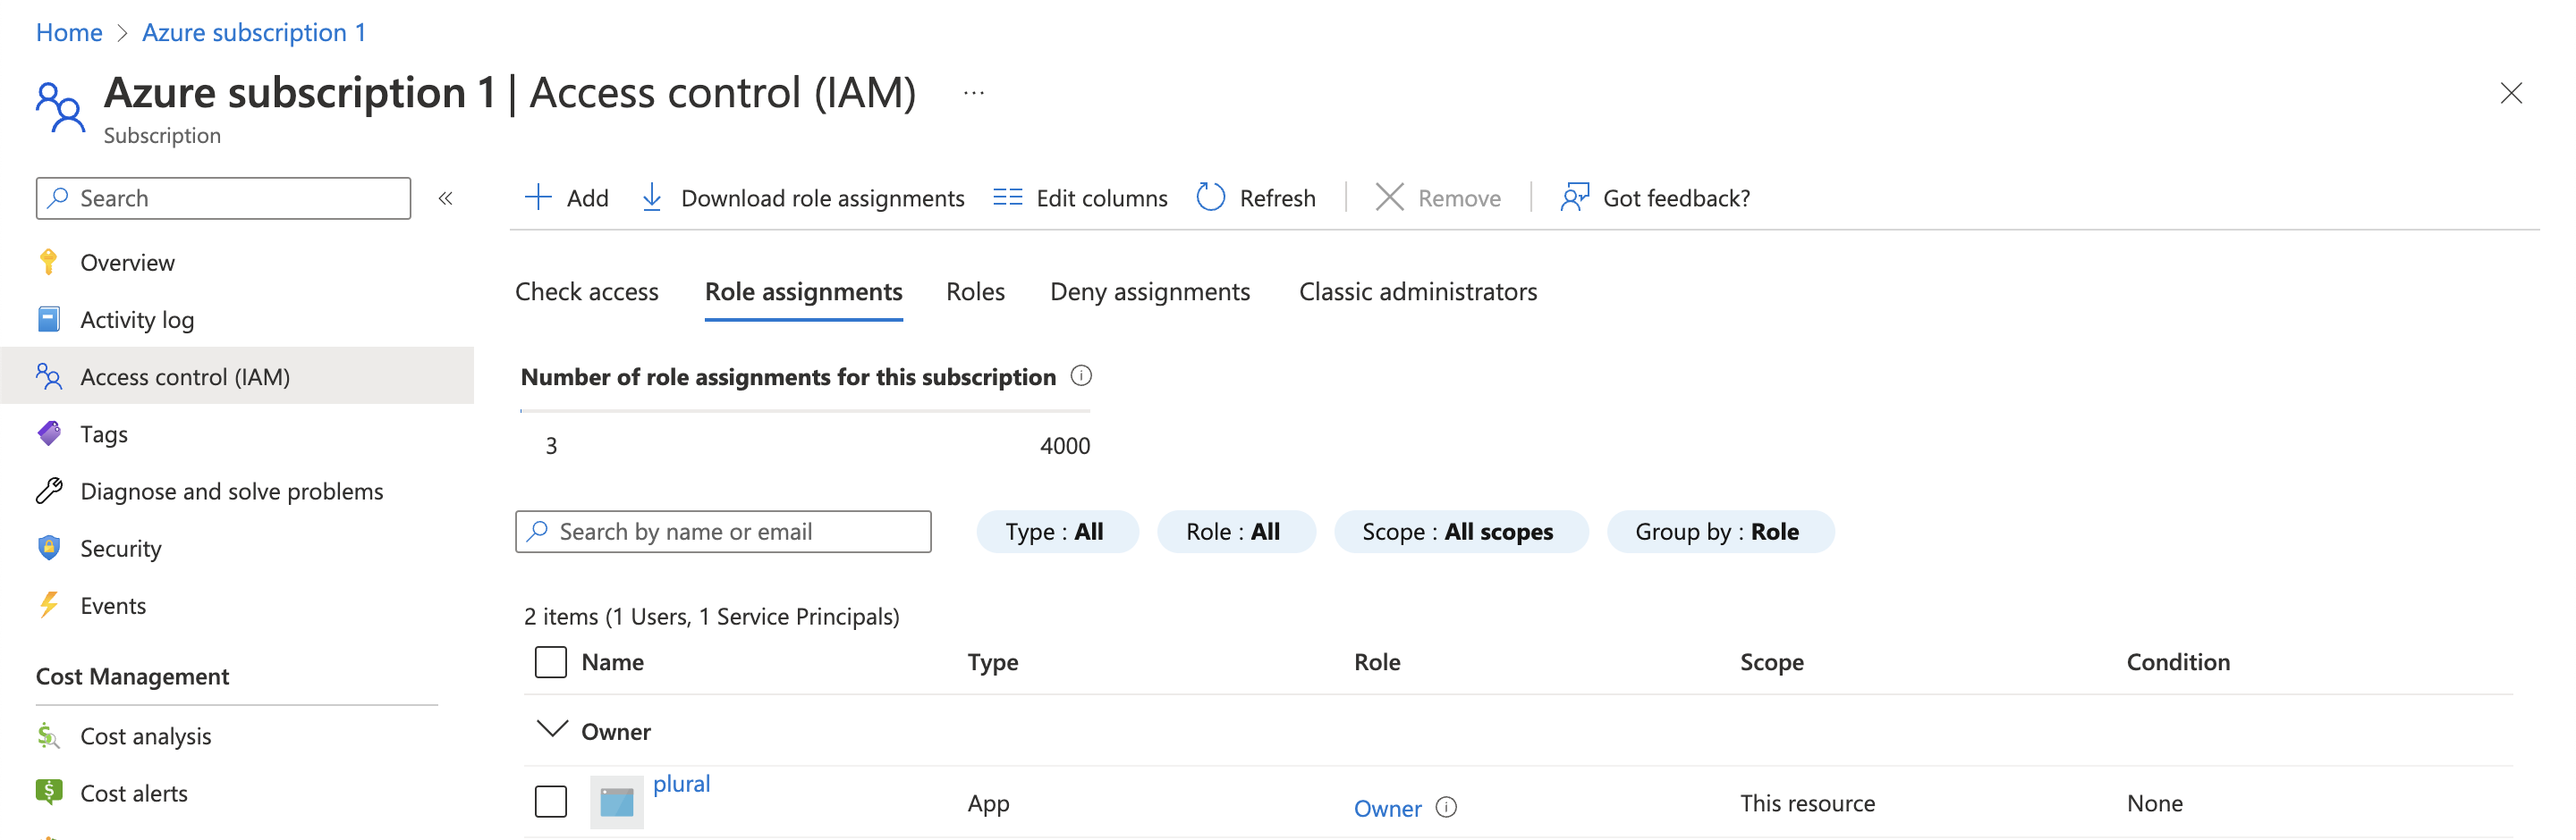Refresh the role assignments list
The width and height of the screenshot is (2576, 840).
tap(1255, 197)
